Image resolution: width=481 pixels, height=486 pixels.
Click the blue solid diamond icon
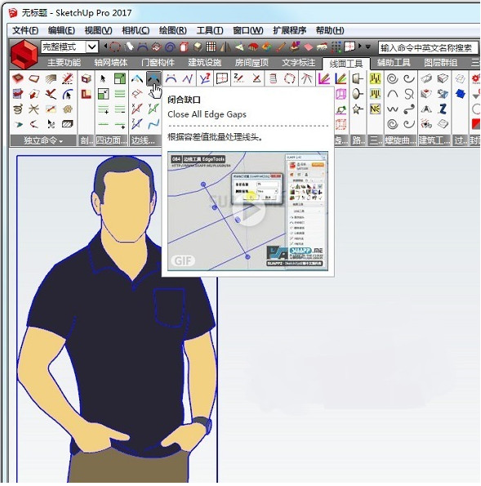461,94
